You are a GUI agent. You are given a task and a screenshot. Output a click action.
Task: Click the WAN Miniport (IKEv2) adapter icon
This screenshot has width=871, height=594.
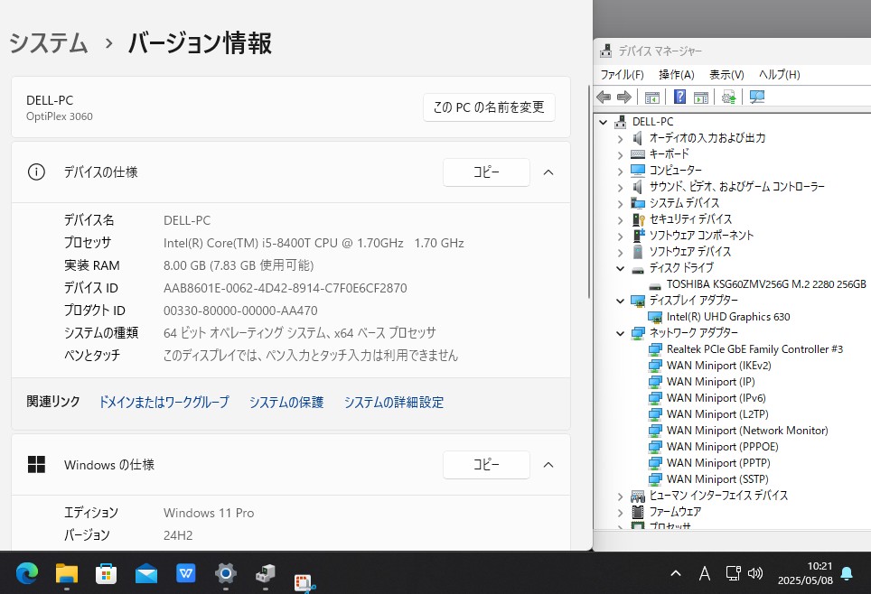tap(655, 366)
